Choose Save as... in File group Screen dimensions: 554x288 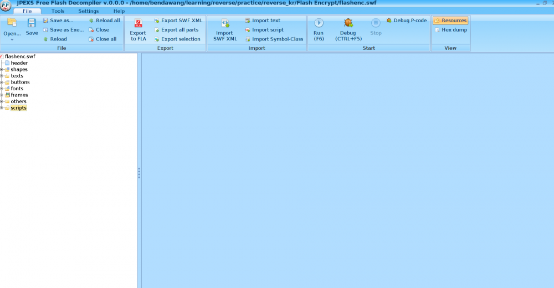coord(58,20)
